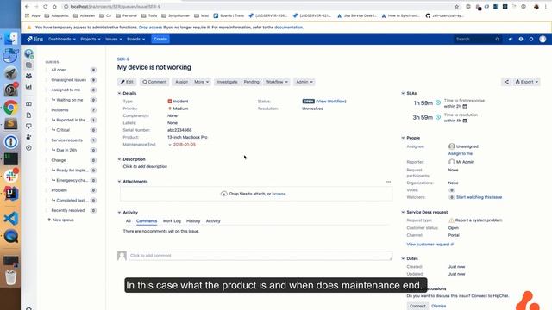Switch to the Activity tab
This screenshot has width=552, height=310.
coord(213,221)
